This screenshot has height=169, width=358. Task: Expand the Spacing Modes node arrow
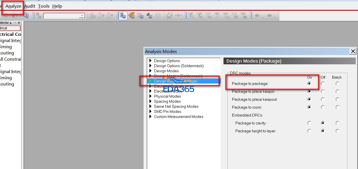pyautogui.click(x=151, y=101)
